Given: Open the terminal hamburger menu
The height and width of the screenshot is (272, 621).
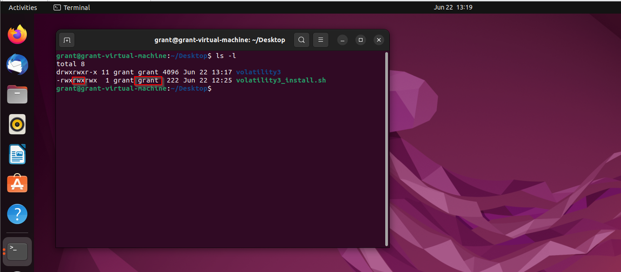Looking at the screenshot, I should (320, 40).
